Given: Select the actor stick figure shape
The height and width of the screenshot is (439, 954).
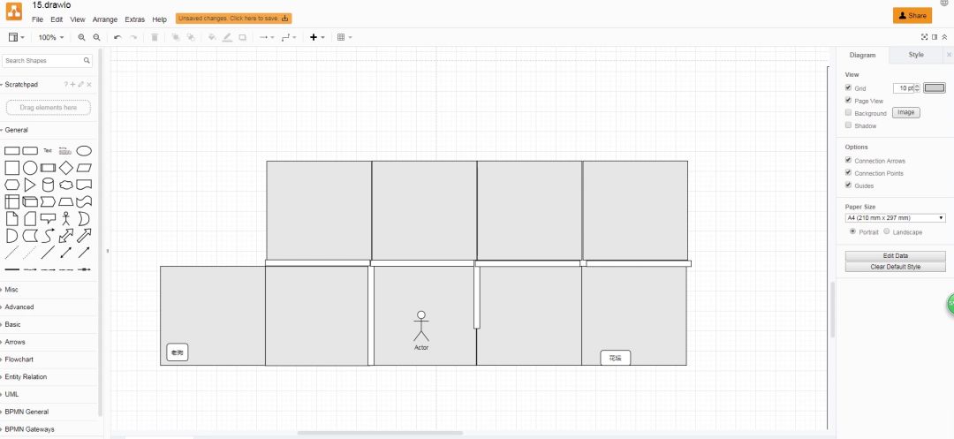Looking at the screenshot, I should click(x=65, y=218).
